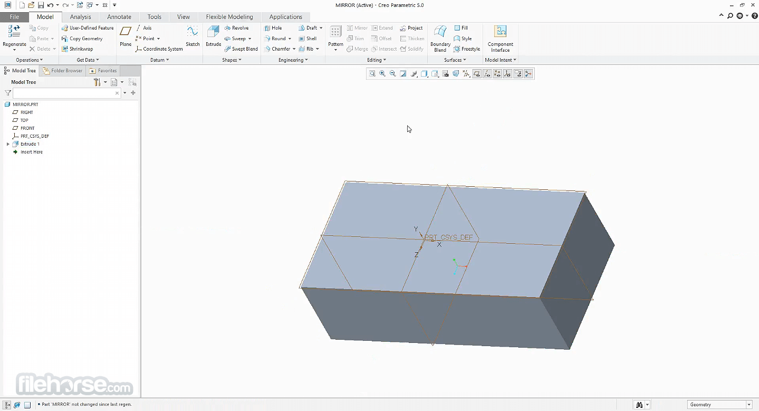Open User-Defined Feature tool
Image resolution: width=759 pixels, height=411 pixels.
(88, 28)
